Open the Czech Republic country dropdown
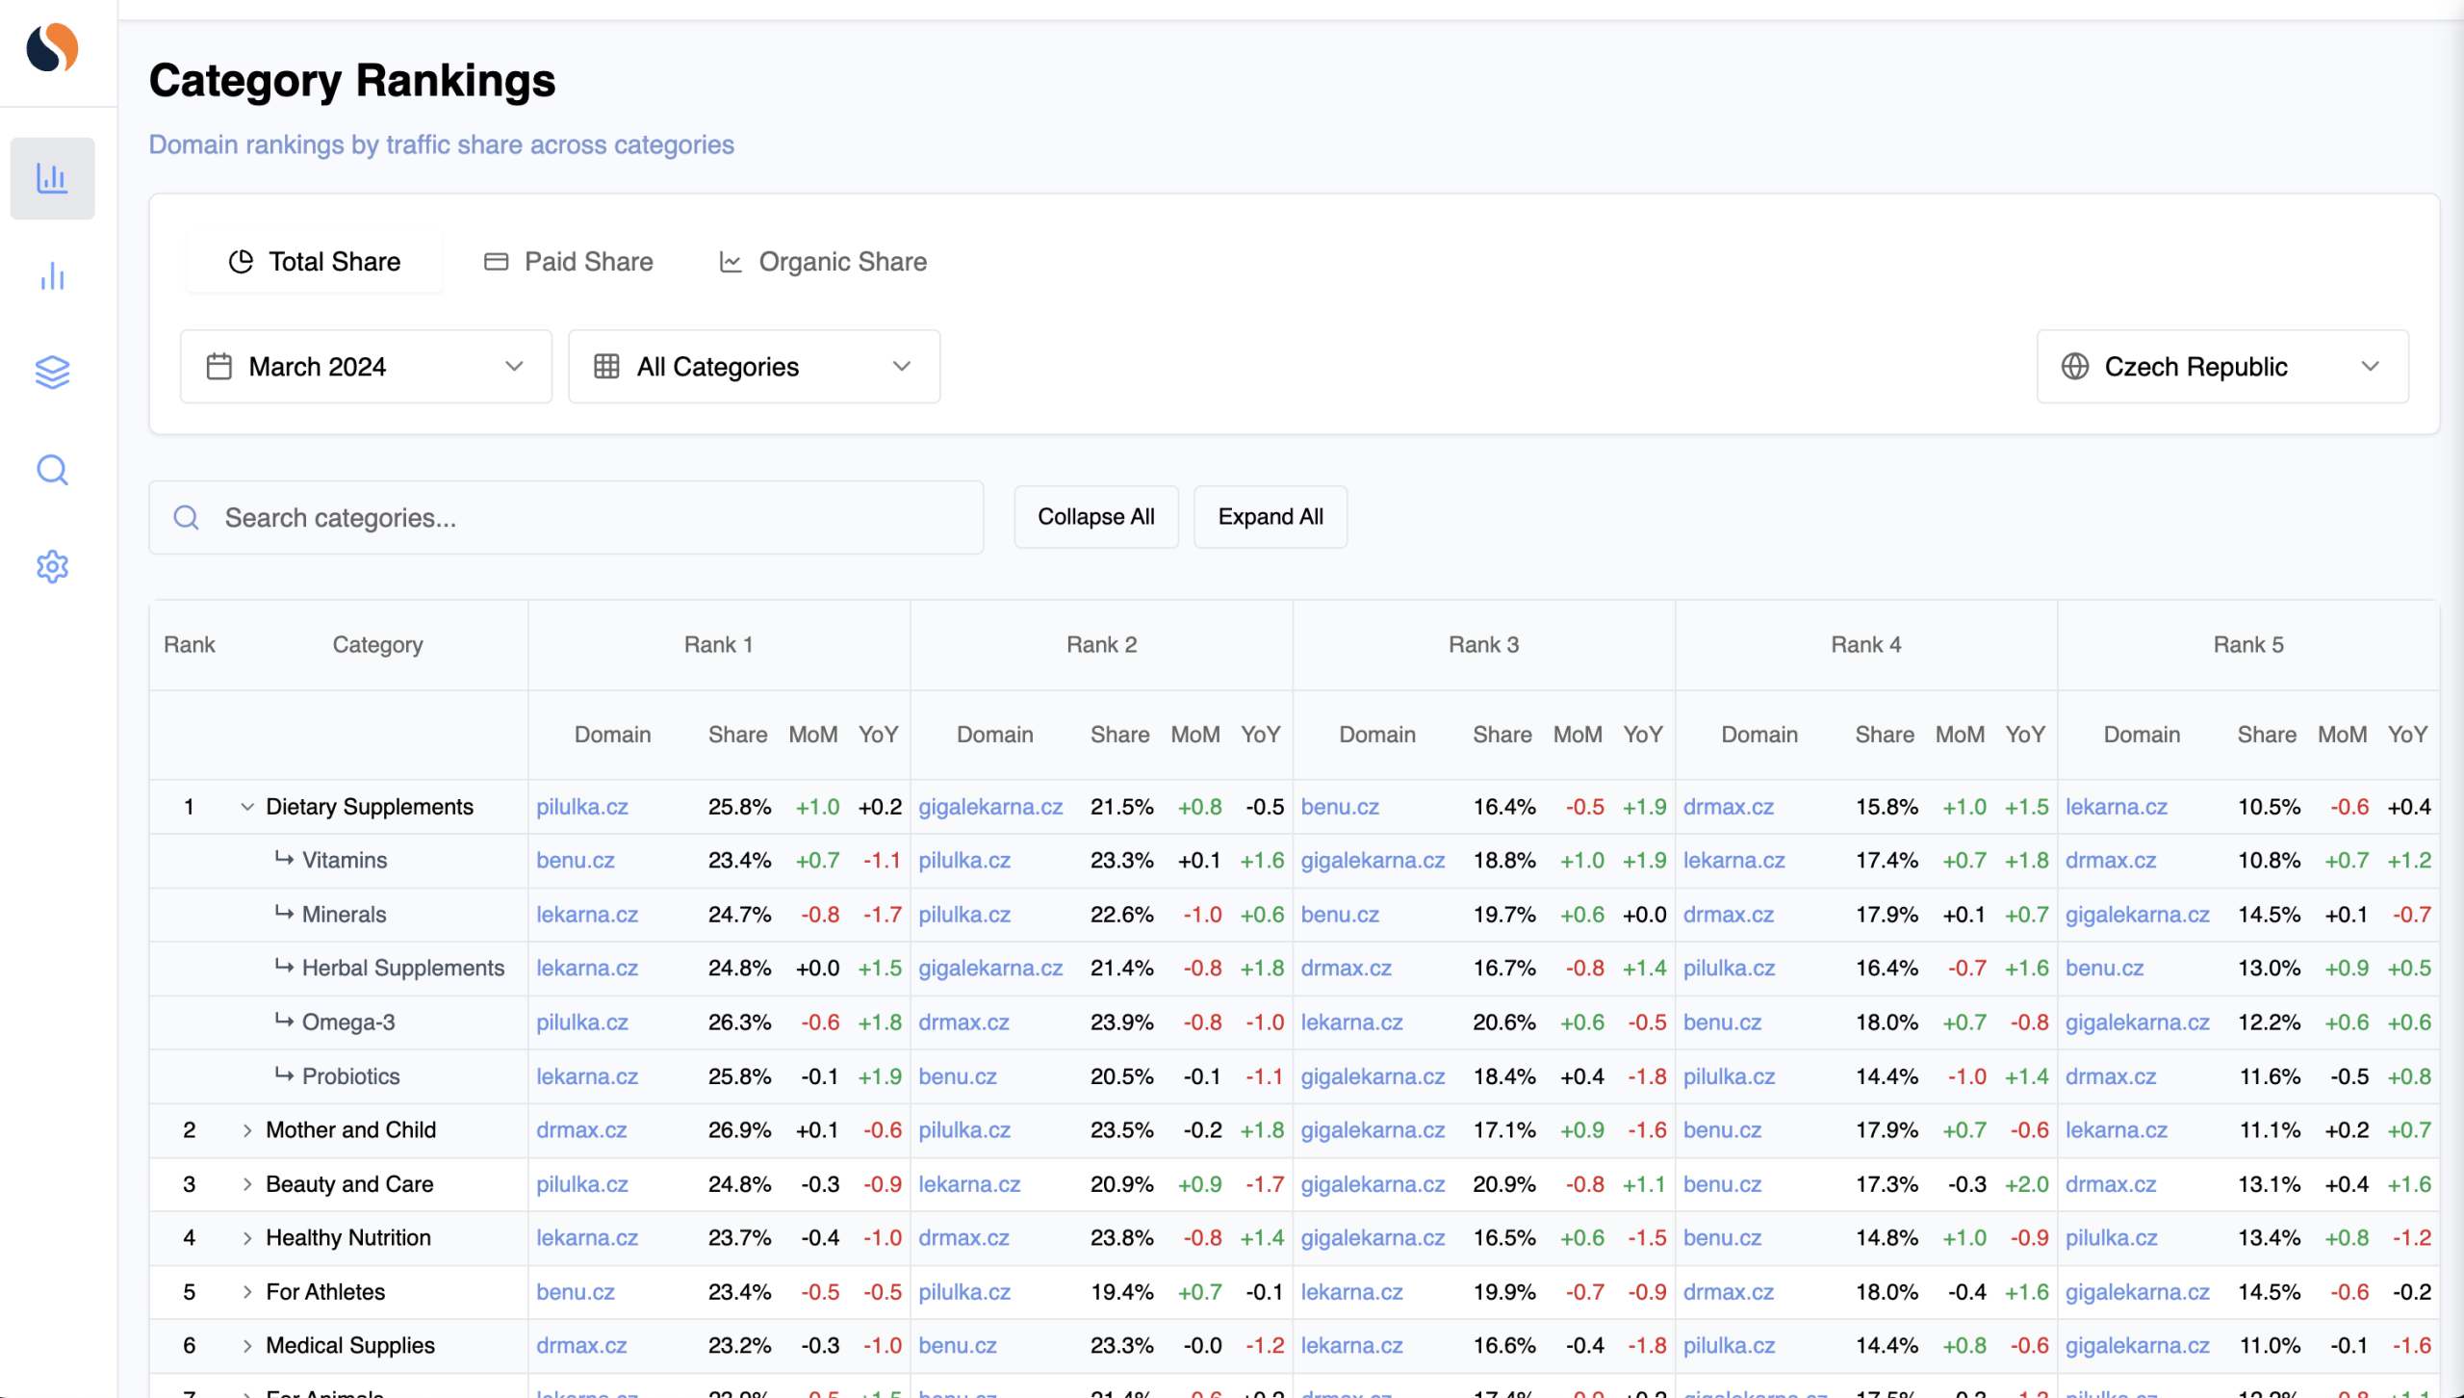Image resolution: width=2464 pixels, height=1398 pixels. pos(2221,367)
